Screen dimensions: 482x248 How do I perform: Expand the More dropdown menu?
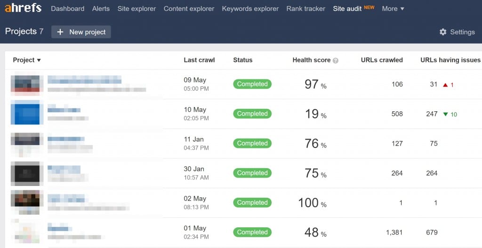(393, 8)
